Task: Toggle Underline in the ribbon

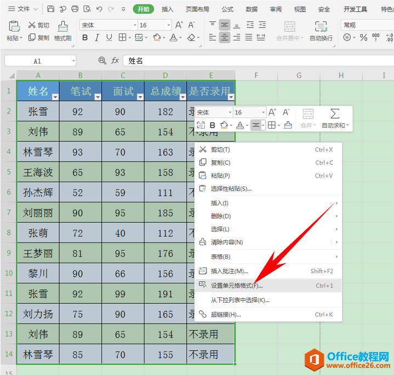Action: click(109, 38)
